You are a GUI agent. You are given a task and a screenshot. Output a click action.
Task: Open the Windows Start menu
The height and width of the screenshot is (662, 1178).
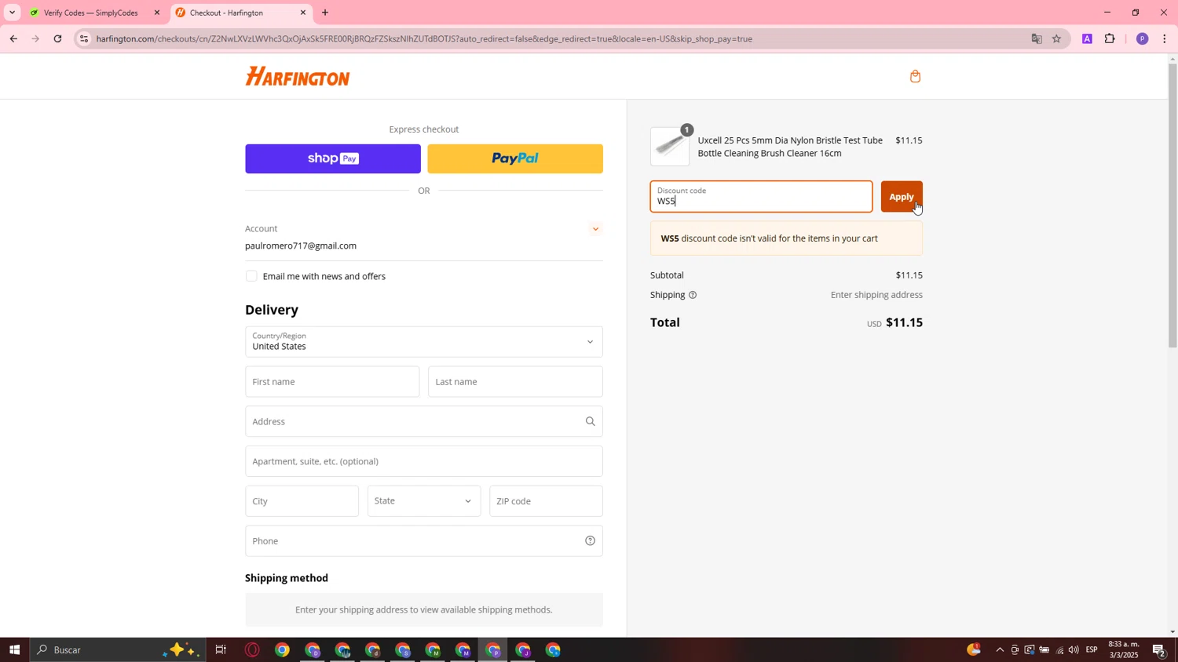[x=13, y=649]
